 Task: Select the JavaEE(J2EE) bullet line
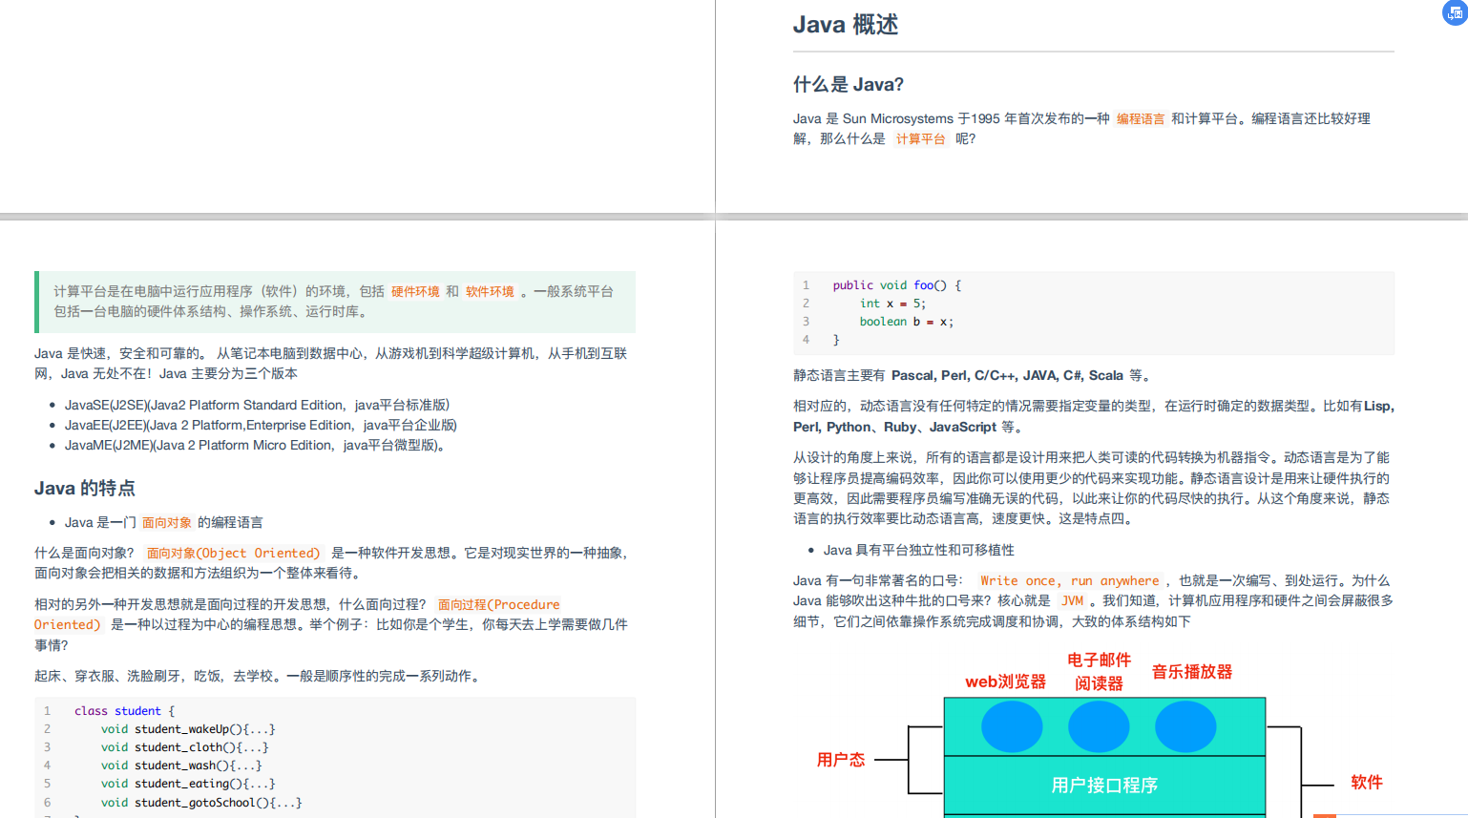[261, 425]
